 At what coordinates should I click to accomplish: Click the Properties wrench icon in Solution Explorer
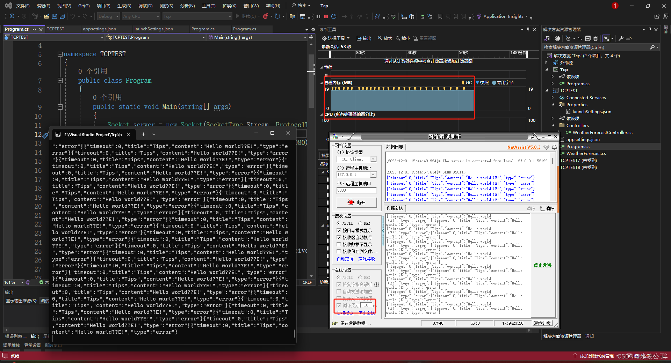click(621, 38)
